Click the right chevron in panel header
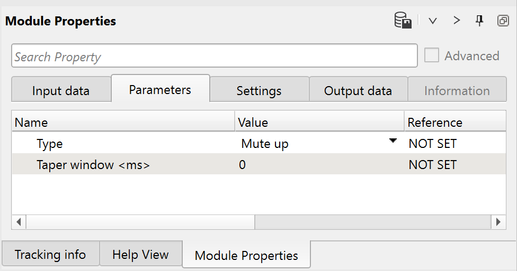517x271 pixels. pyautogui.click(x=457, y=21)
